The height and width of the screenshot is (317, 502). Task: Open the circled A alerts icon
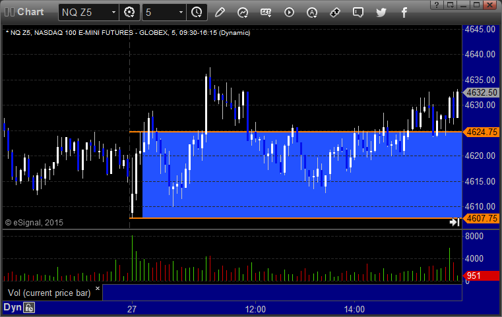click(312, 13)
